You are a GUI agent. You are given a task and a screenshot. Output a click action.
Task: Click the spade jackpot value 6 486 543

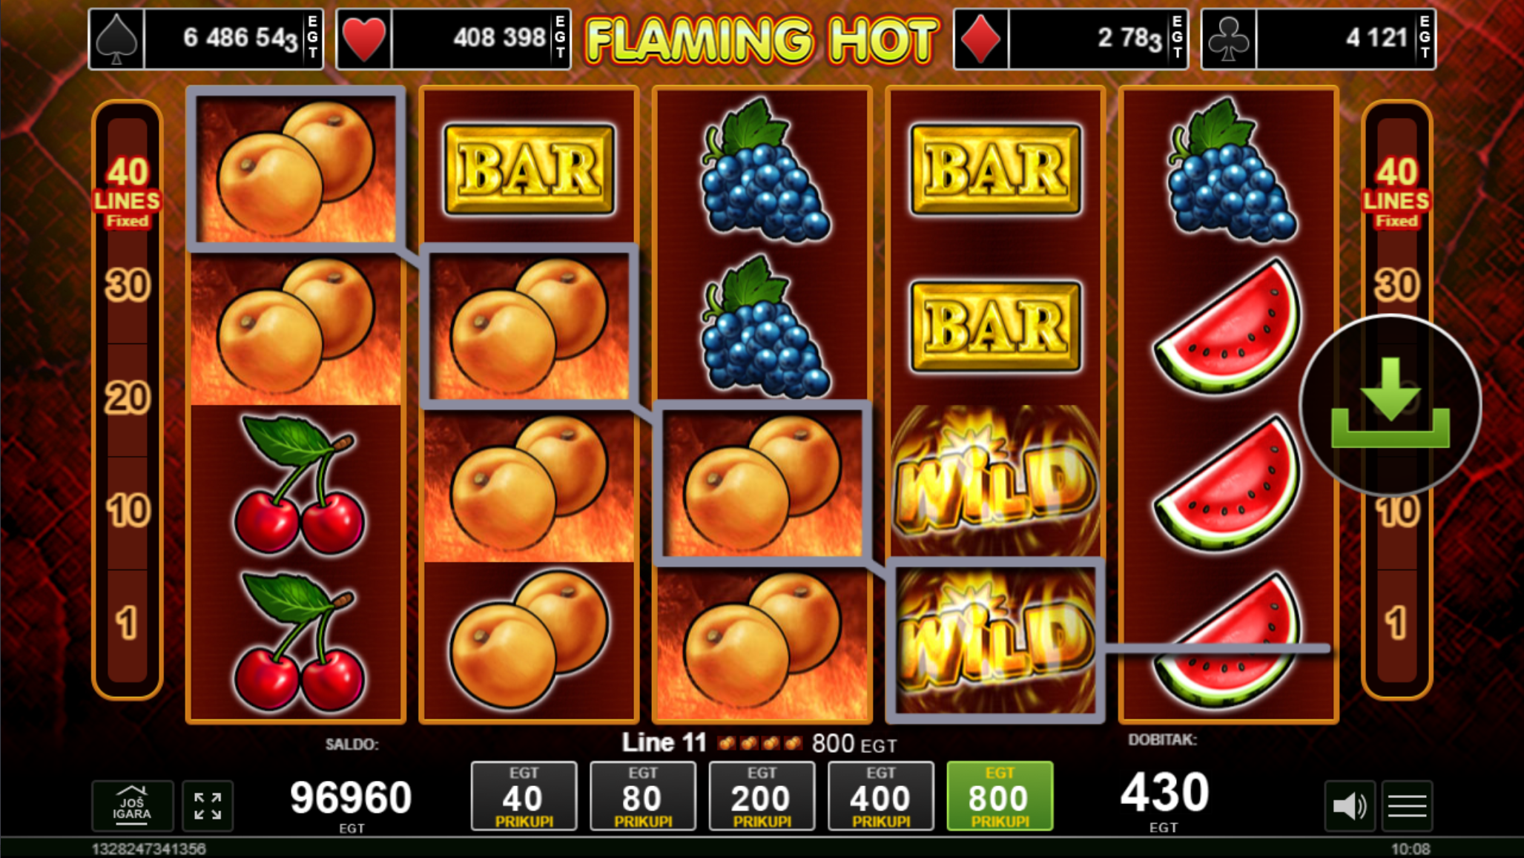(x=240, y=38)
